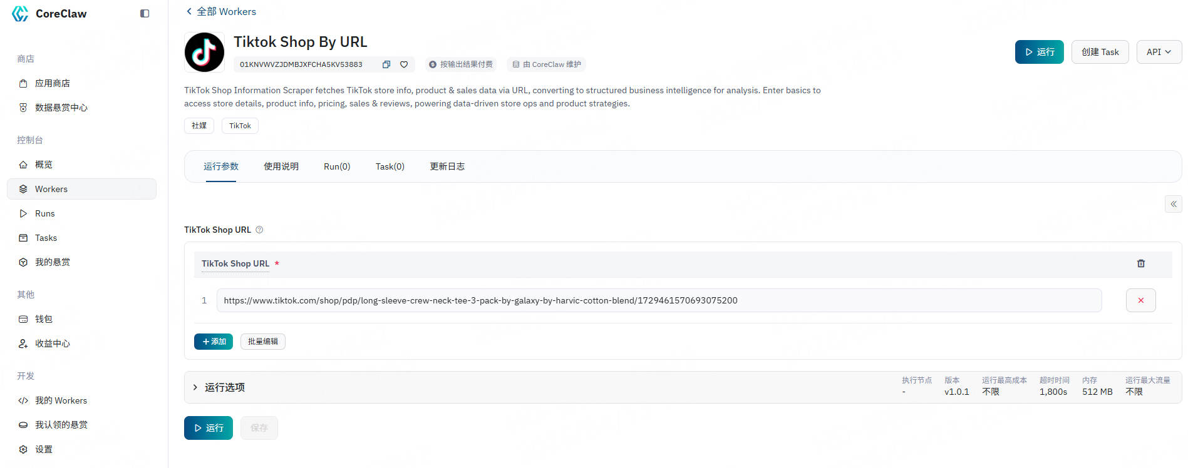Open the API dropdown
Screen dimensions: 1188x468
[x=1159, y=52]
